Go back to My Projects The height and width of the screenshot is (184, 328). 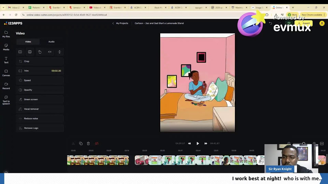pyautogui.click(x=120, y=23)
